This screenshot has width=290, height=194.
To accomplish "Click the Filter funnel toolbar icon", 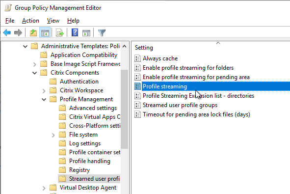I will 102,33.
